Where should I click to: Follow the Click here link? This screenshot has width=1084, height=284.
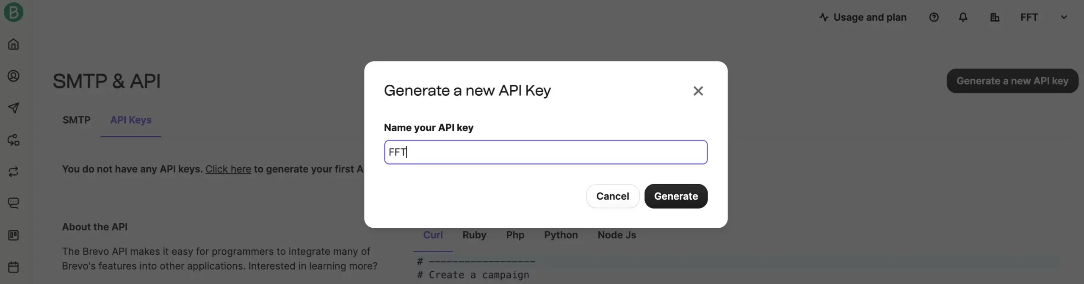pos(228,169)
